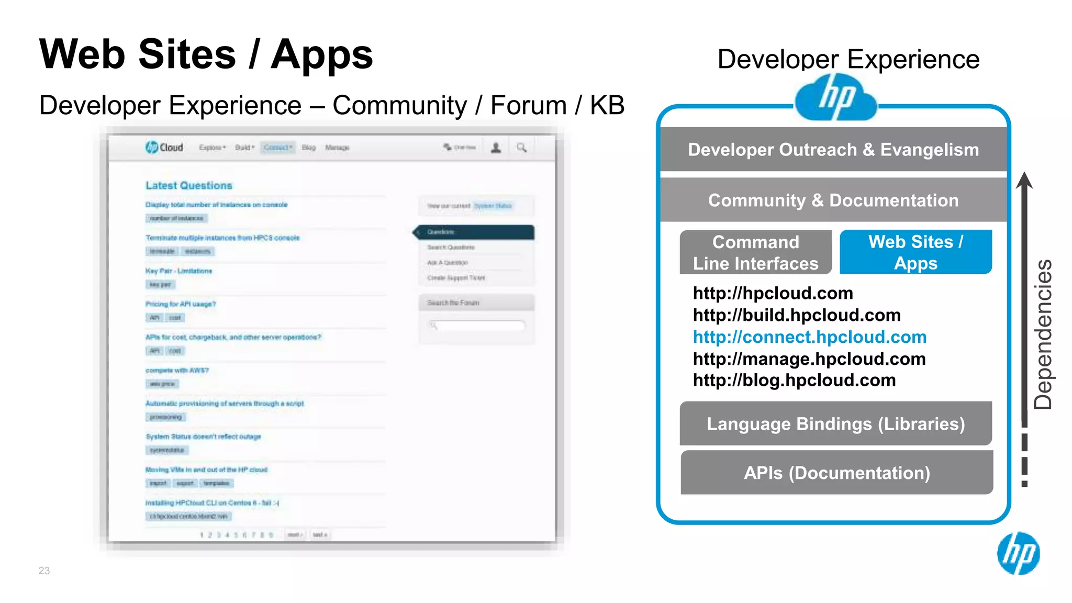Screen dimensions: 1072x603
Task: Click the 'number of instances' tag
Action: coord(176,218)
